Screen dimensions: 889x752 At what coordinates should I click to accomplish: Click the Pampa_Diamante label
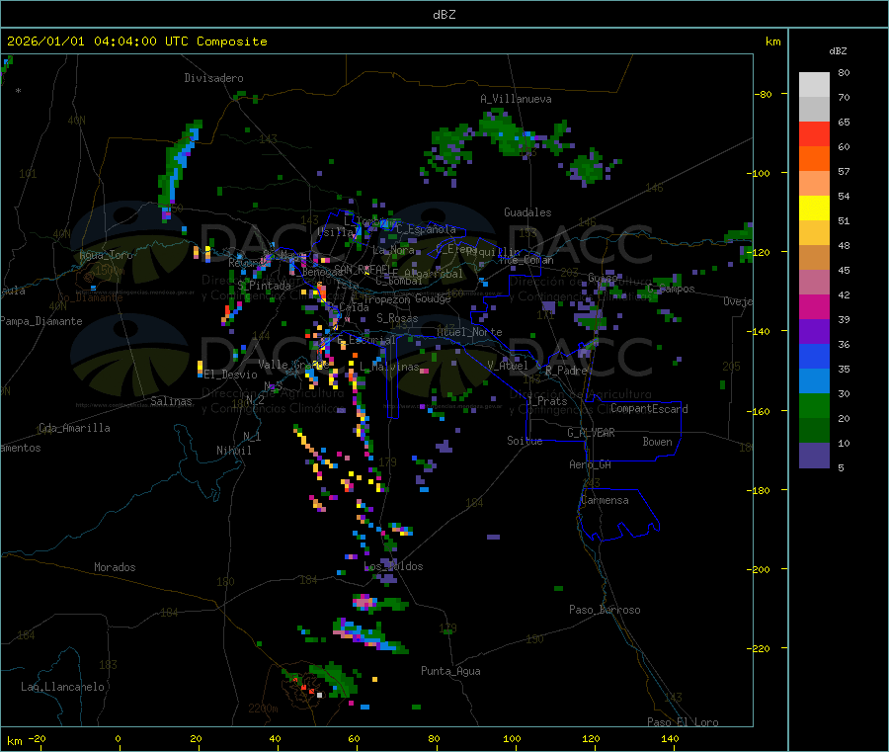[x=41, y=321]
